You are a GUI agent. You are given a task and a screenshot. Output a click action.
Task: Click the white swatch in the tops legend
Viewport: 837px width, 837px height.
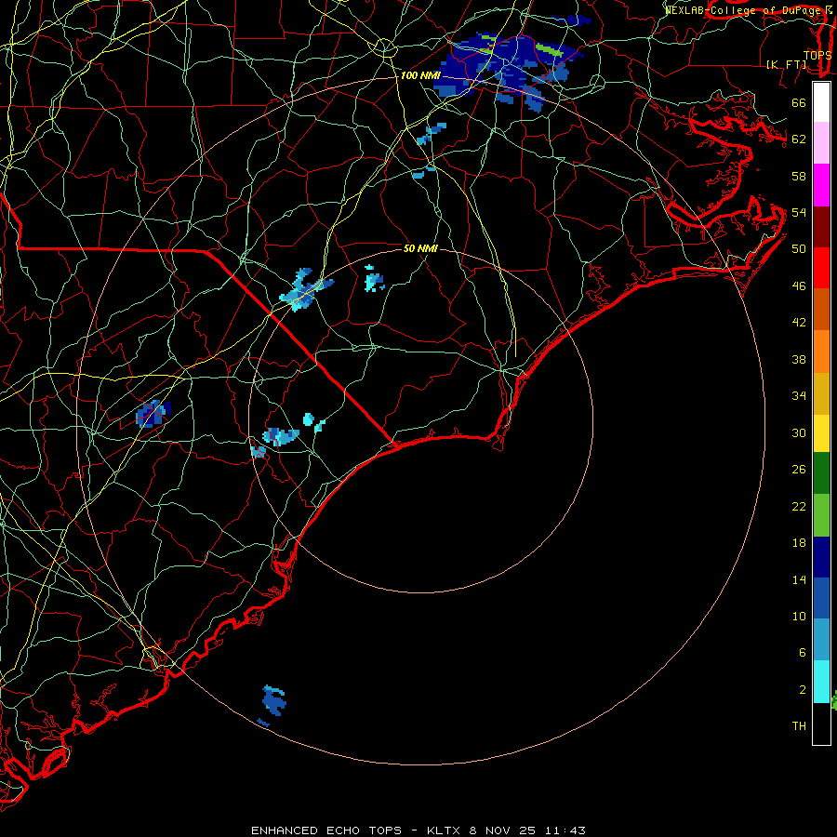[x=821, y=102]
